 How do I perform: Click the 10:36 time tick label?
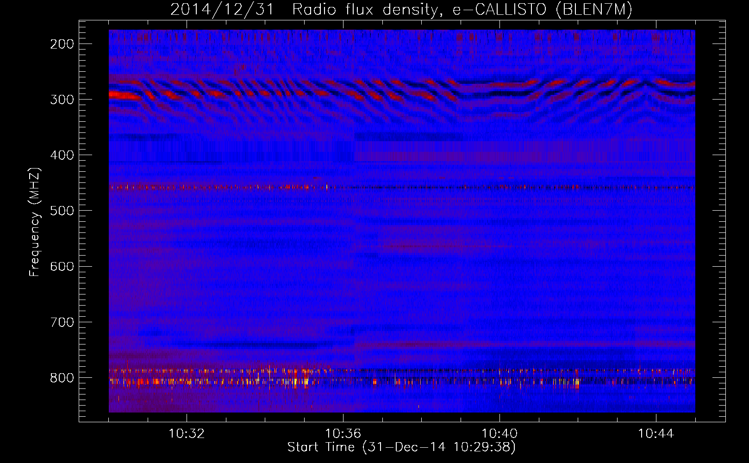[343, 434]
